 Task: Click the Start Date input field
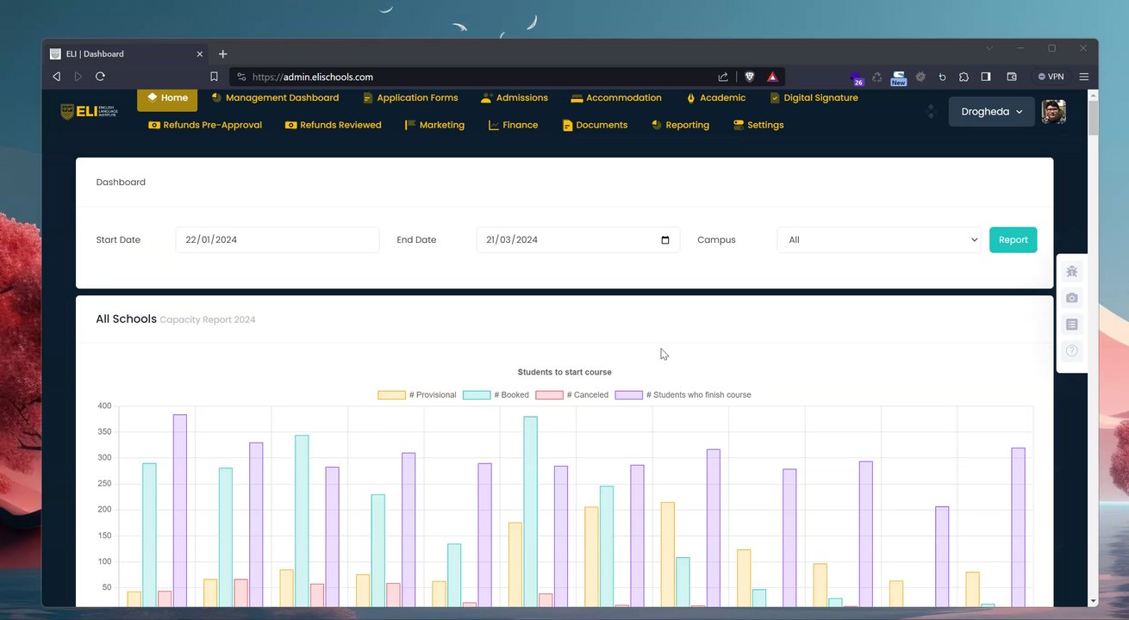[278, 240]
